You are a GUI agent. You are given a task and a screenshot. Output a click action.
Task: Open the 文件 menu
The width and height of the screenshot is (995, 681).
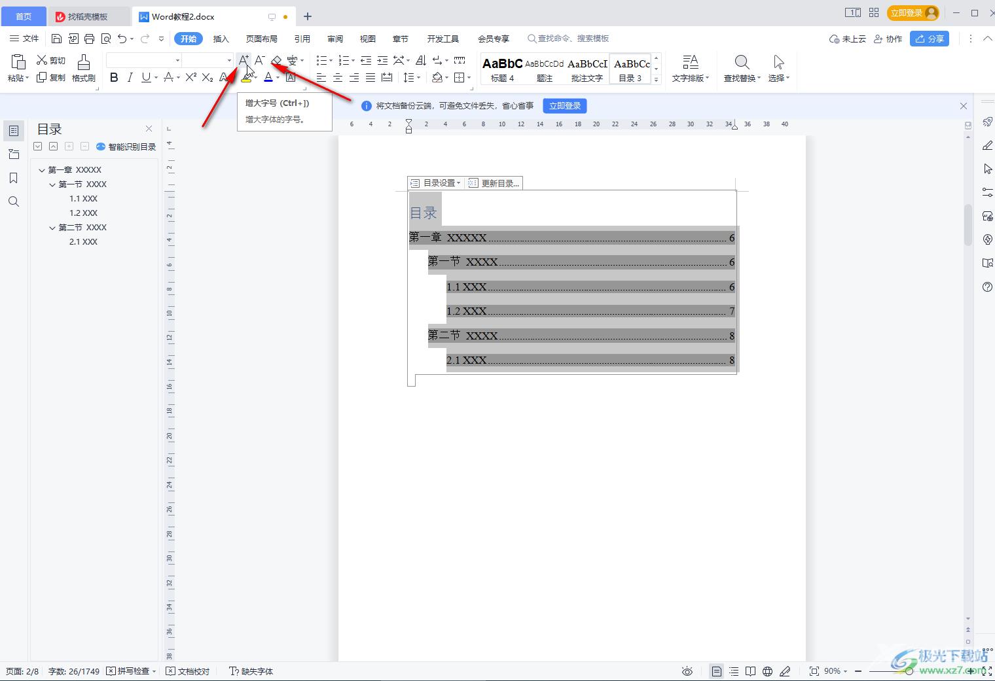[24, 39]
